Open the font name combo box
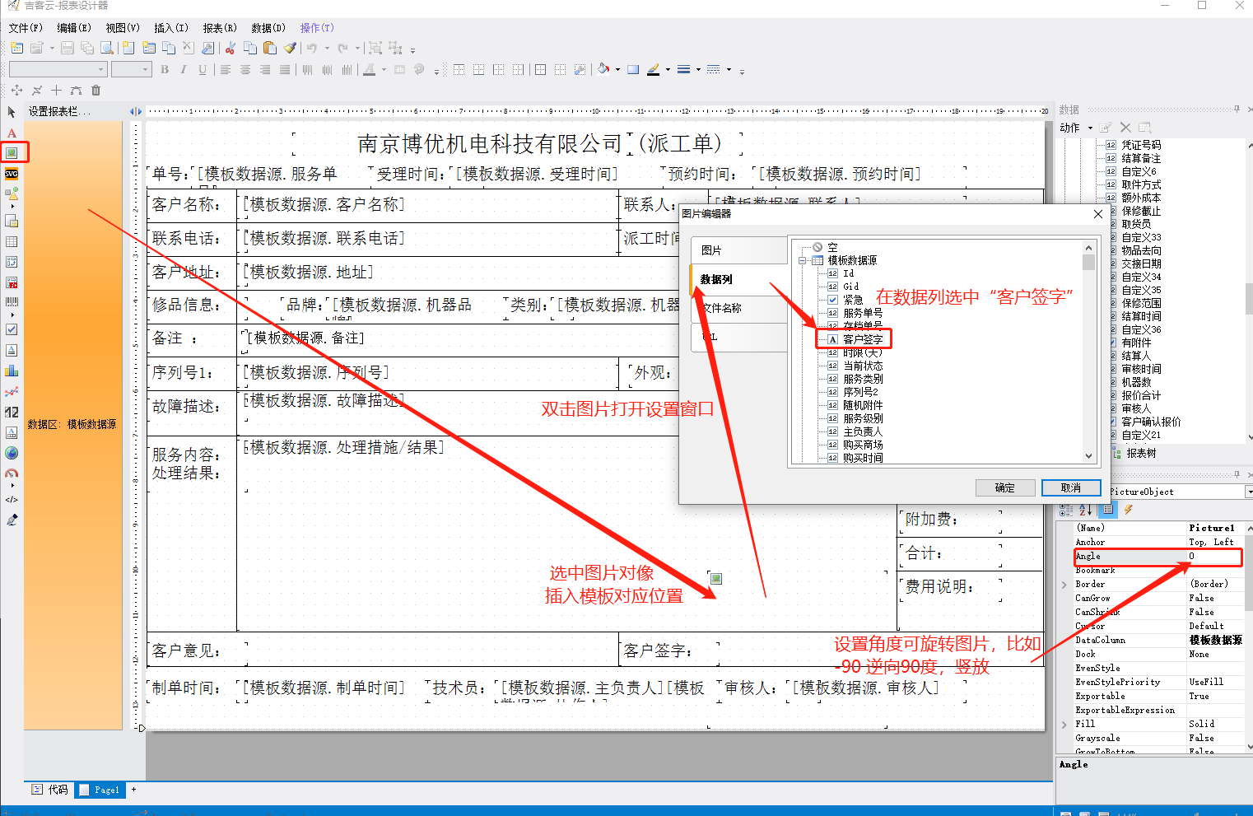This screenshot has height=816, width=1253. (58, 70)
